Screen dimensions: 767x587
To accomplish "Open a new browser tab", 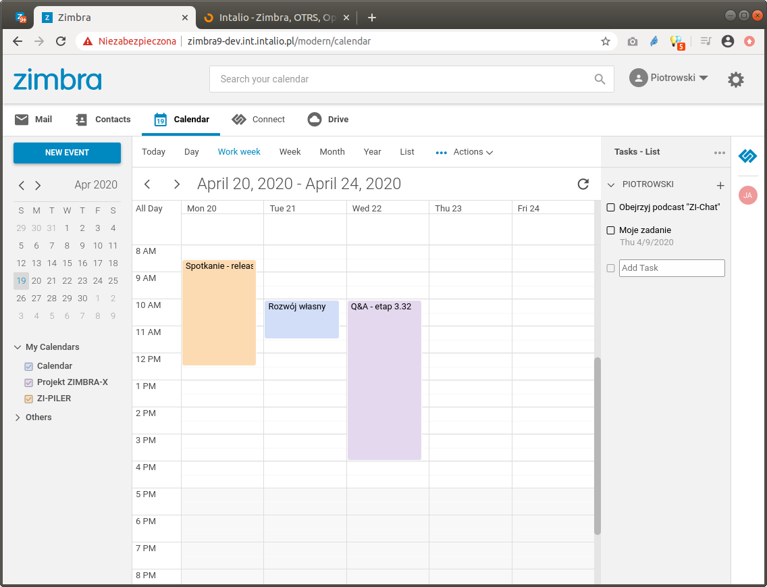I will (372, 18).
